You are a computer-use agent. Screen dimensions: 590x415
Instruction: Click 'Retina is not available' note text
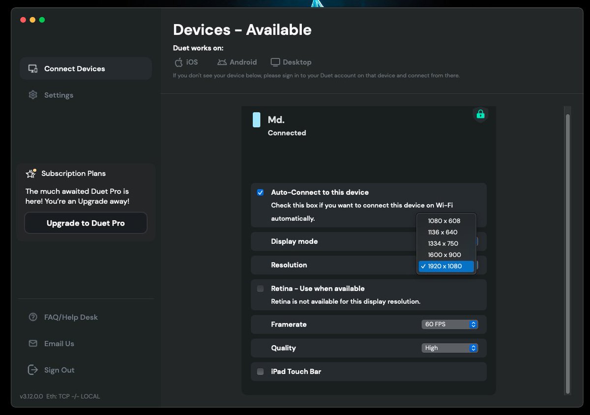pos(346,301)
